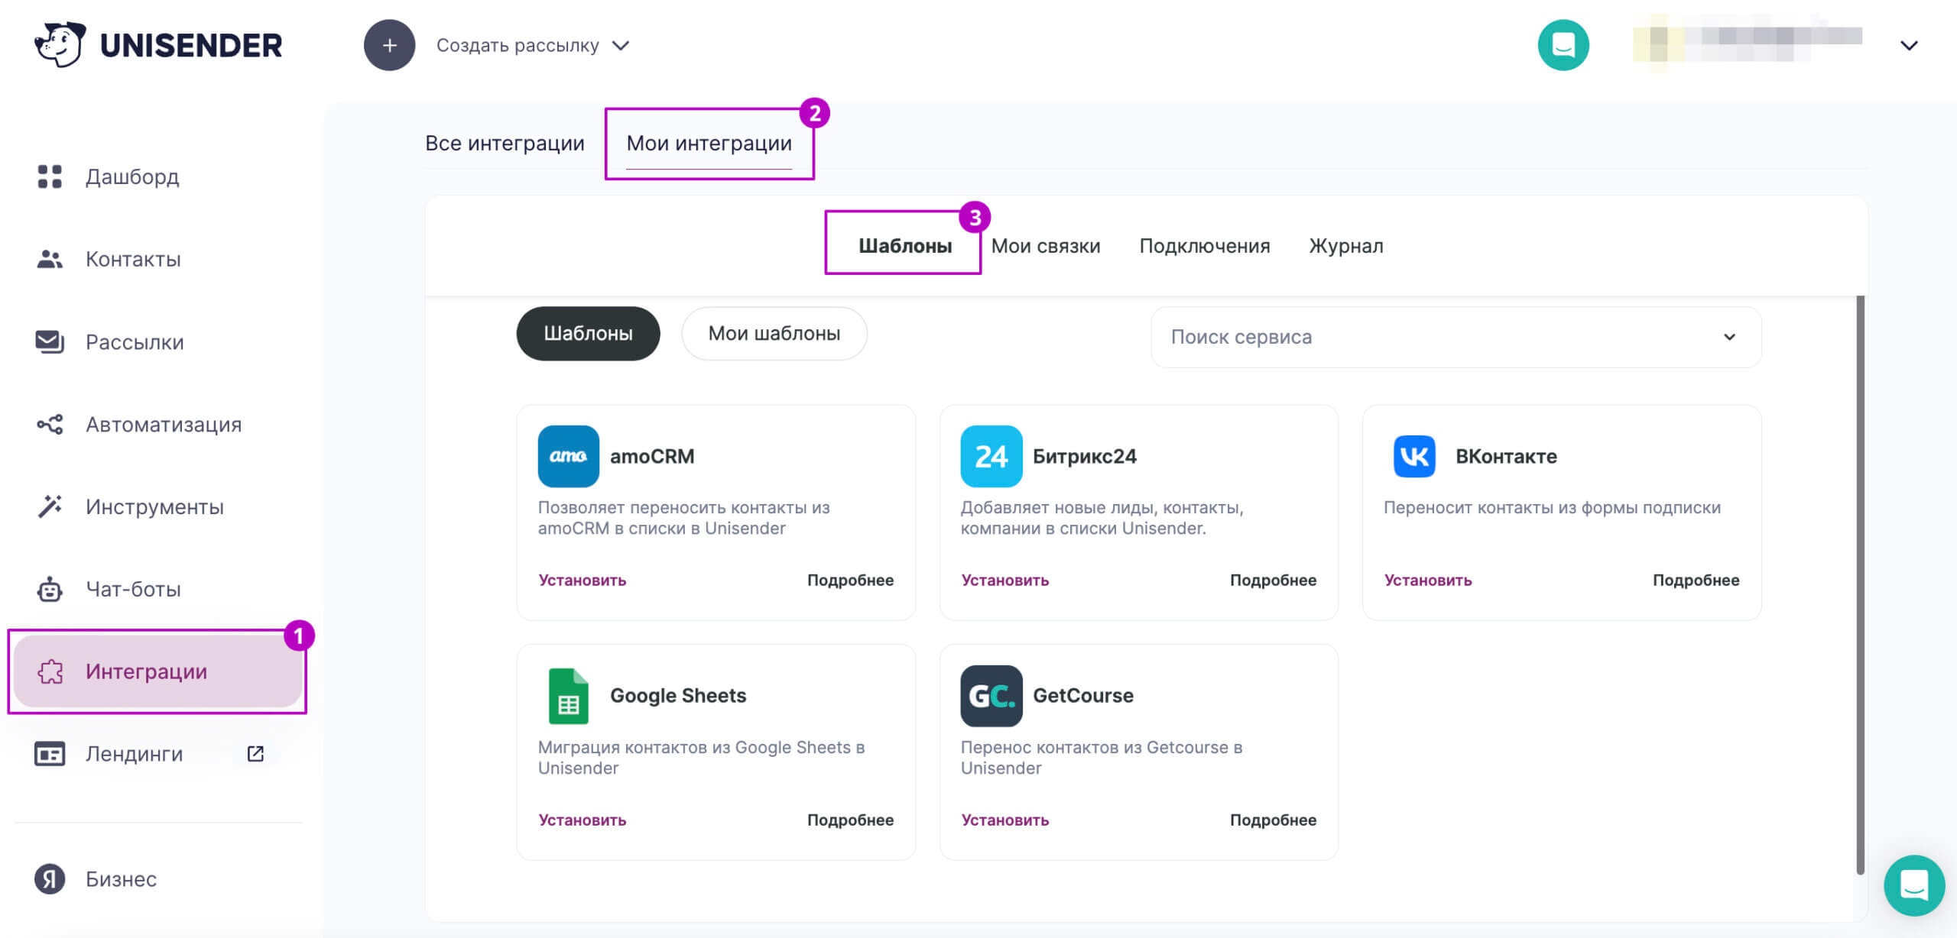
Task: Click the Chat-bots robot icon
Action: click(x=50, y=589)
